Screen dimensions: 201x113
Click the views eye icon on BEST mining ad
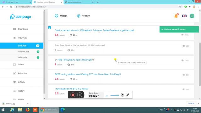pos(184,75)
